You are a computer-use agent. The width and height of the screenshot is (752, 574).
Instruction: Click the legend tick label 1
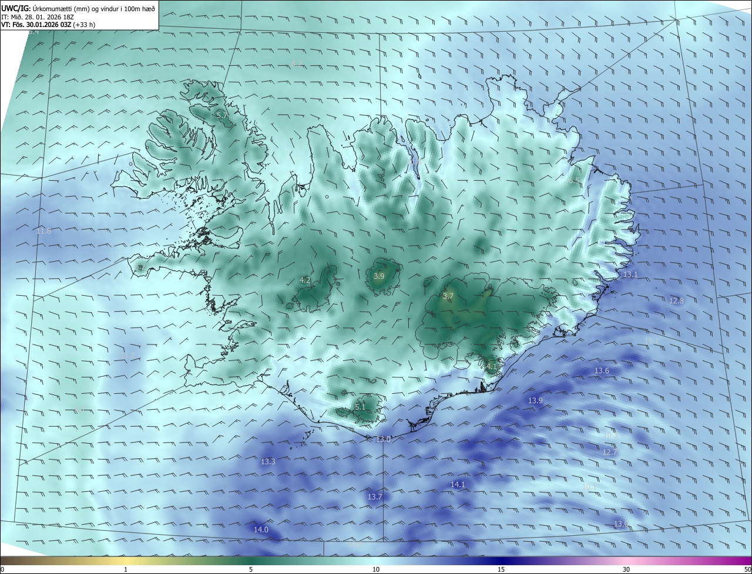pos(126,570)
